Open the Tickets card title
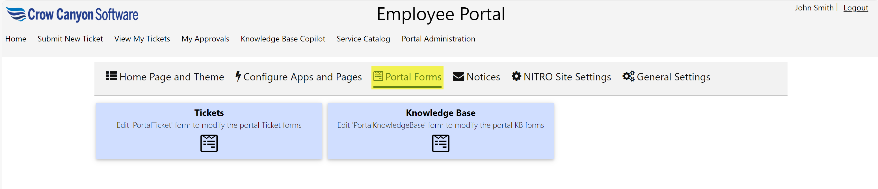 [209, 113]
